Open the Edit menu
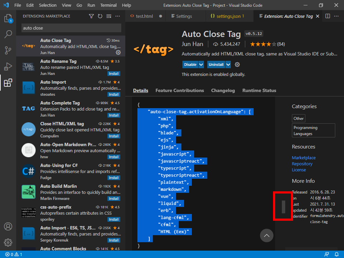 click(x=30, y=5)
